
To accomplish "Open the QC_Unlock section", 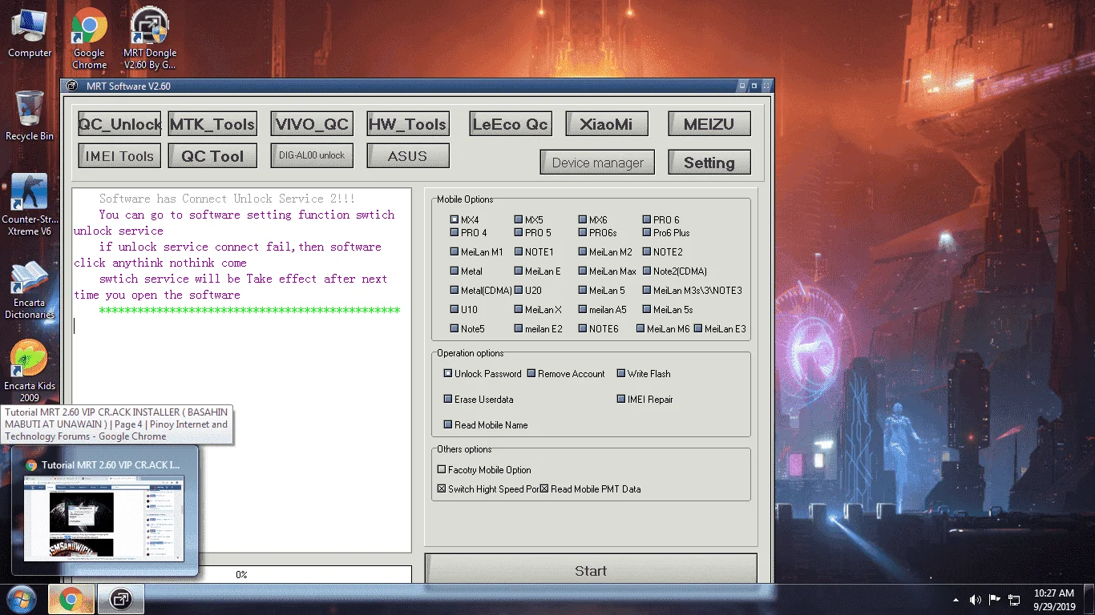I will pos(119,124).
